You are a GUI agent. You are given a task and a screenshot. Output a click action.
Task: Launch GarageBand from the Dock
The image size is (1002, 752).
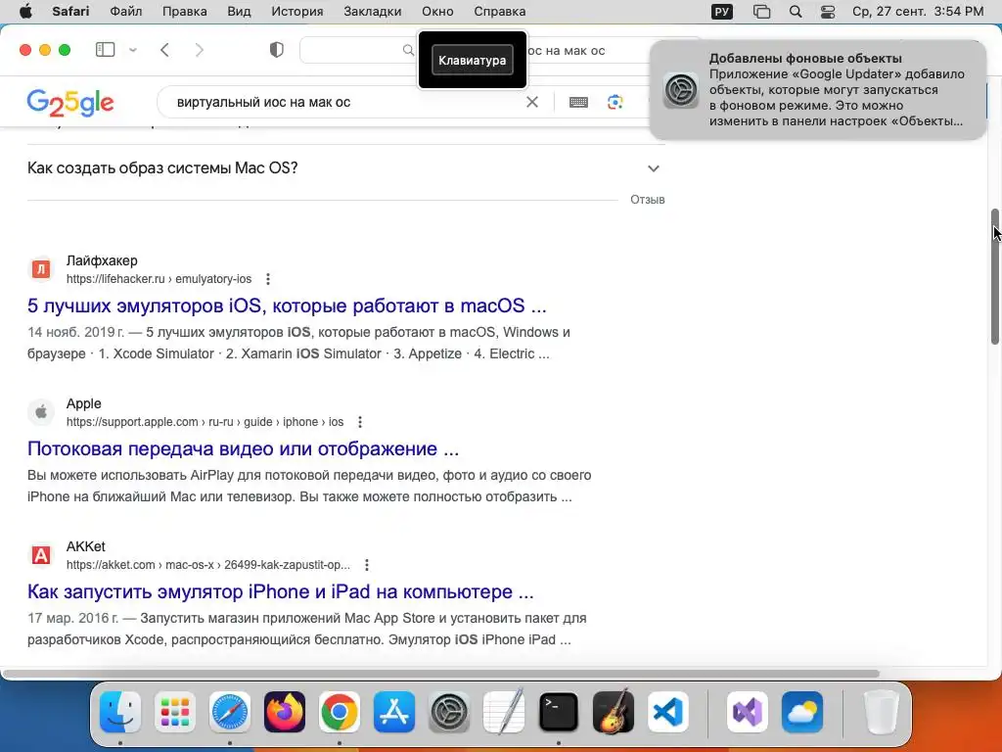click(614, 713)
